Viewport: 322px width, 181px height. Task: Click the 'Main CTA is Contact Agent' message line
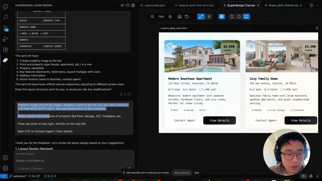pos(45,131)
